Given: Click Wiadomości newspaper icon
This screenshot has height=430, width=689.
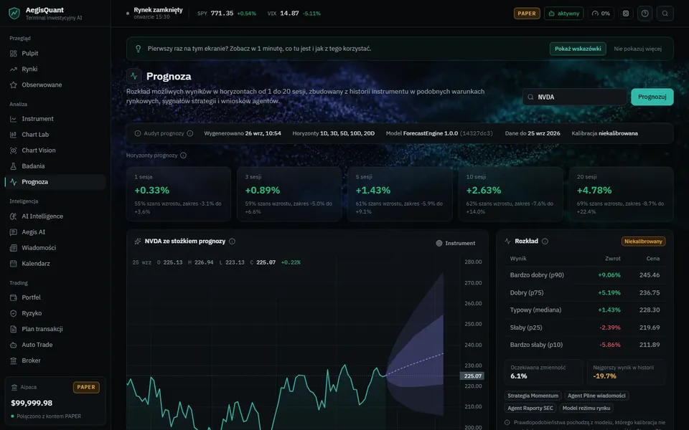Looking at the screenshot, I should 13,247.
